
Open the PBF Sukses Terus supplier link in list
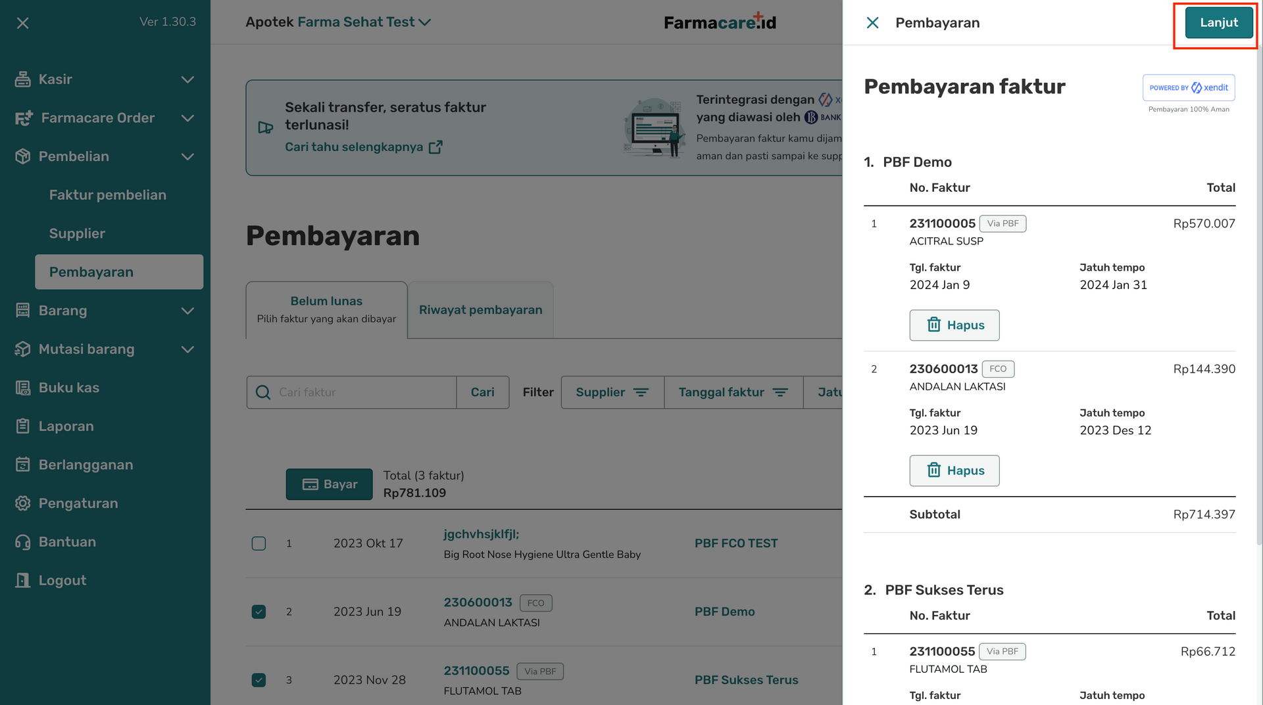[x=747, y=680]
